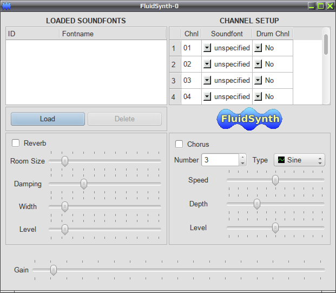Enable the Reverb checkbox
Screen dimensions: 336x293
[x=16, y=143]
